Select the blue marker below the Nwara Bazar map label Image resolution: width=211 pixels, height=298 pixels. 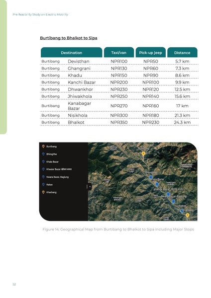[x=173, y=202]
